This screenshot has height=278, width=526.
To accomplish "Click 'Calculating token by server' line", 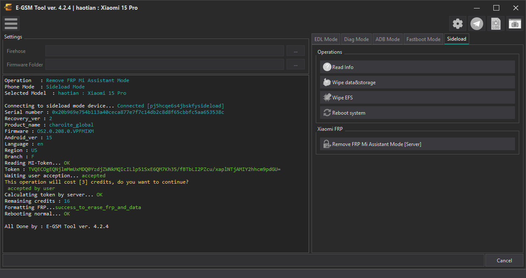I will point(53,195).
